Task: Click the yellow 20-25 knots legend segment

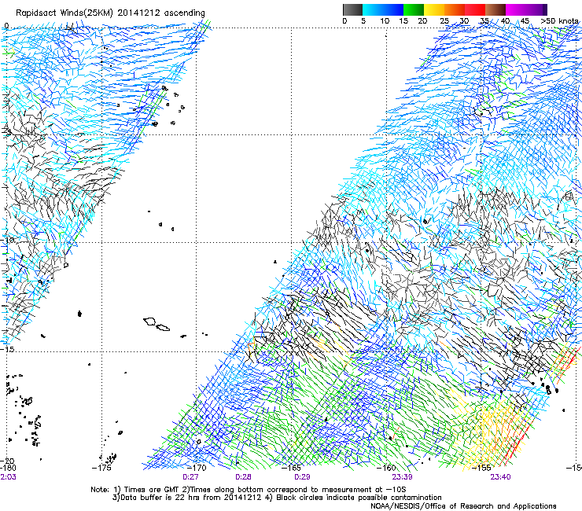Action: tap(434, 9)
